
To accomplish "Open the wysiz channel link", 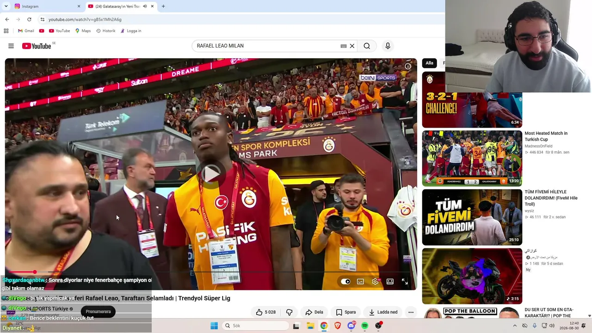I will [529, 211].
